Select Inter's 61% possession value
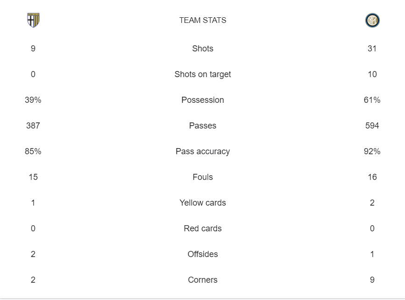405x300 pixels. pos(372,100)
